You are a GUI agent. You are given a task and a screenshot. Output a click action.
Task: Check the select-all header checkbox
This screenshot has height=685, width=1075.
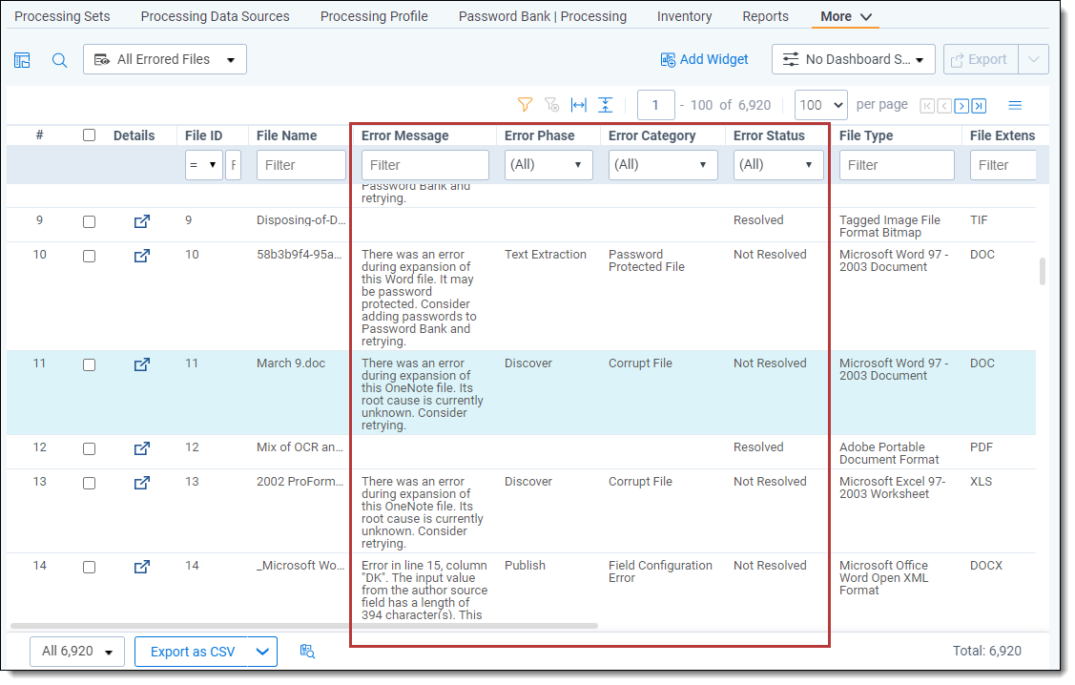click(89, 135)
